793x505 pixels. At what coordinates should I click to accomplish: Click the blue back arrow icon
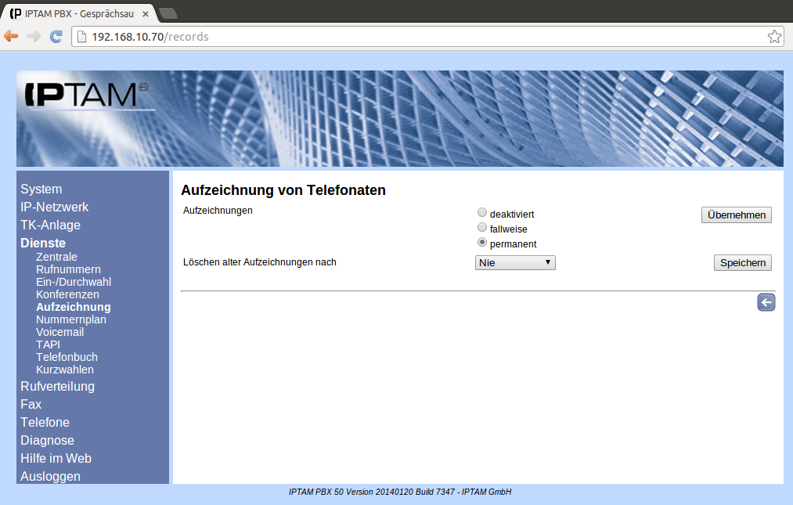(766, 303)
